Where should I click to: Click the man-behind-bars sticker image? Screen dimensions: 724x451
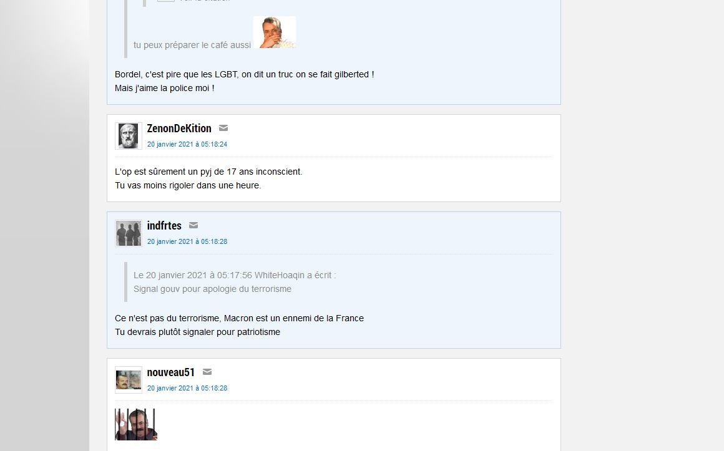(136, 424)
